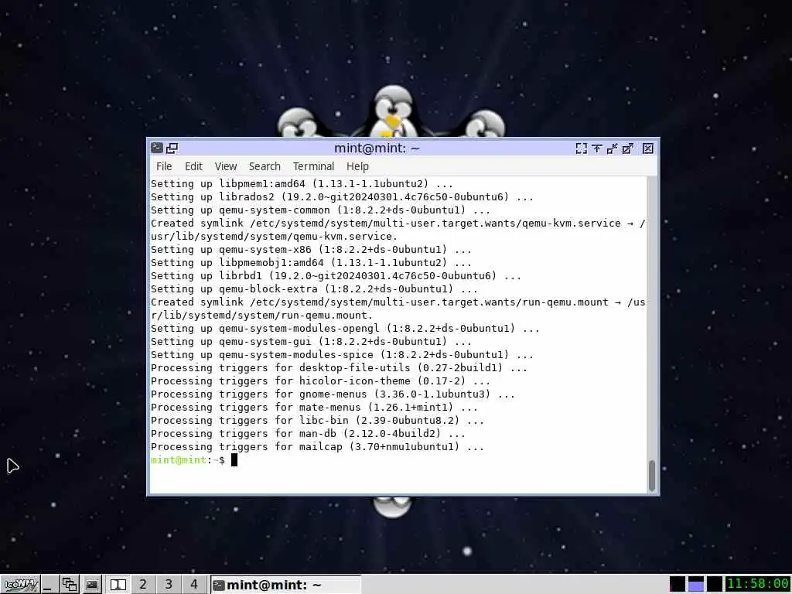Click the minimize-arrow icon in the title bar

[x=613, y=148]
